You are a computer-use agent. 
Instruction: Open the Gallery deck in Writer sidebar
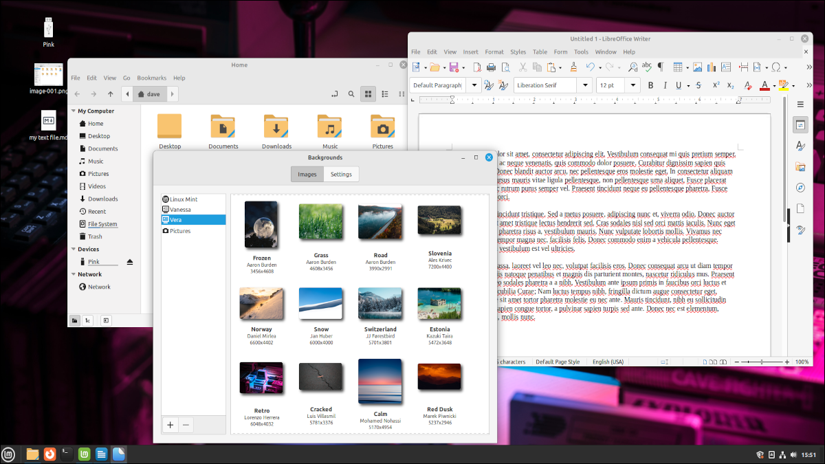800,166
